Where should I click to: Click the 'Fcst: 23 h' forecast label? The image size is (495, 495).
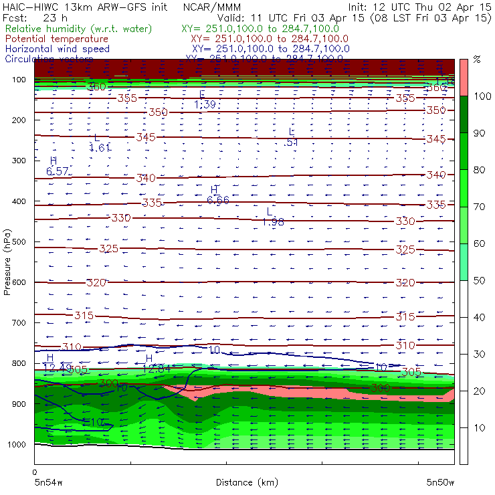[35, 18]
